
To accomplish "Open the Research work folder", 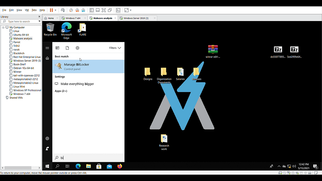I will pyautogui.click(x=164, y=142).
